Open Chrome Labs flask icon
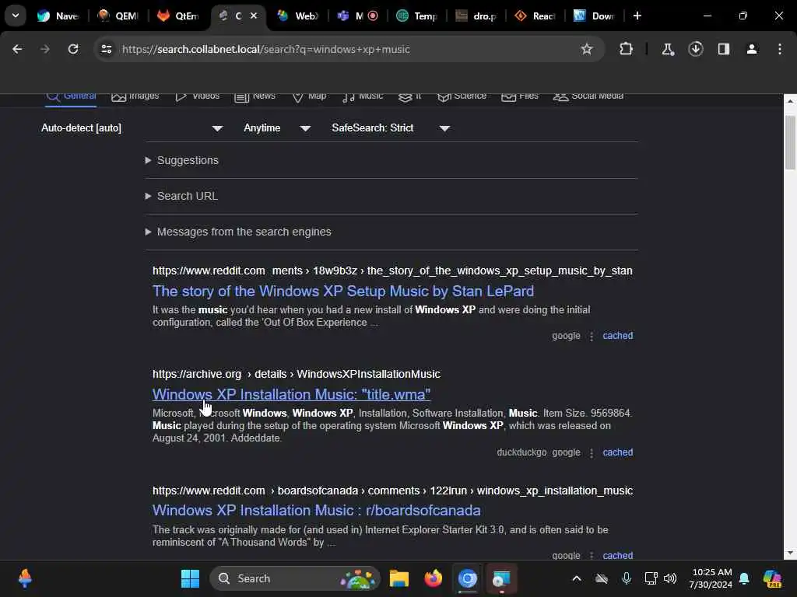 (667, 49)
